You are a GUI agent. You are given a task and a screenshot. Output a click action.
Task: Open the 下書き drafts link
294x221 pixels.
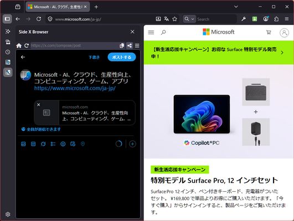coord(94,57)
